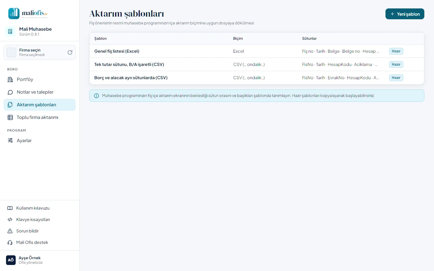Click the Hazır badge on Genel fiş listesi row

coord(396,51)
